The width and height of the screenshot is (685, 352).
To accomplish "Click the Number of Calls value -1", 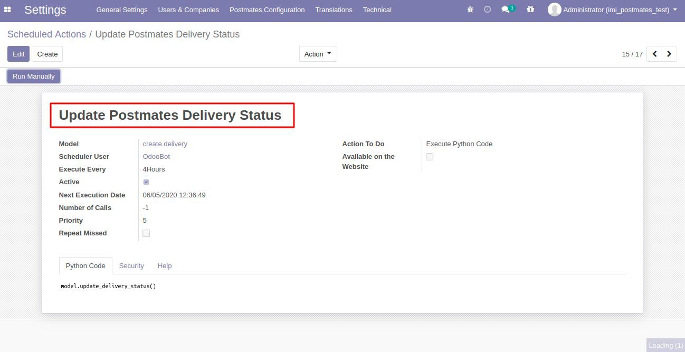I will pyautogui.click(x=146, y=208).
